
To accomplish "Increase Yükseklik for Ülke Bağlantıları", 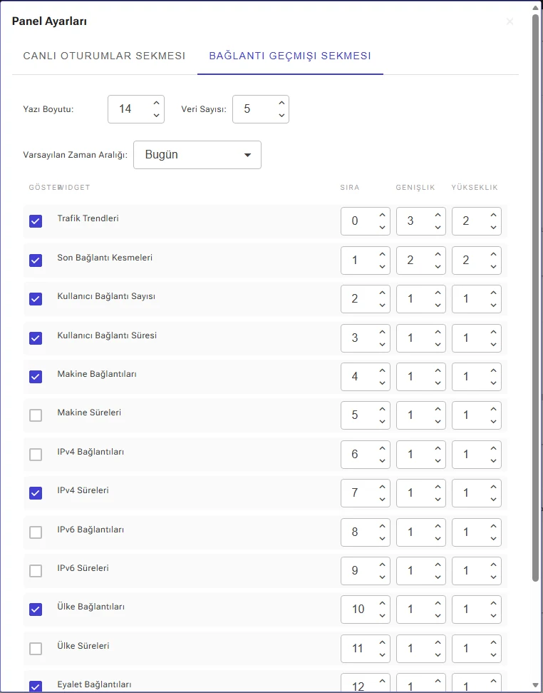I will (x=494, y=603).
